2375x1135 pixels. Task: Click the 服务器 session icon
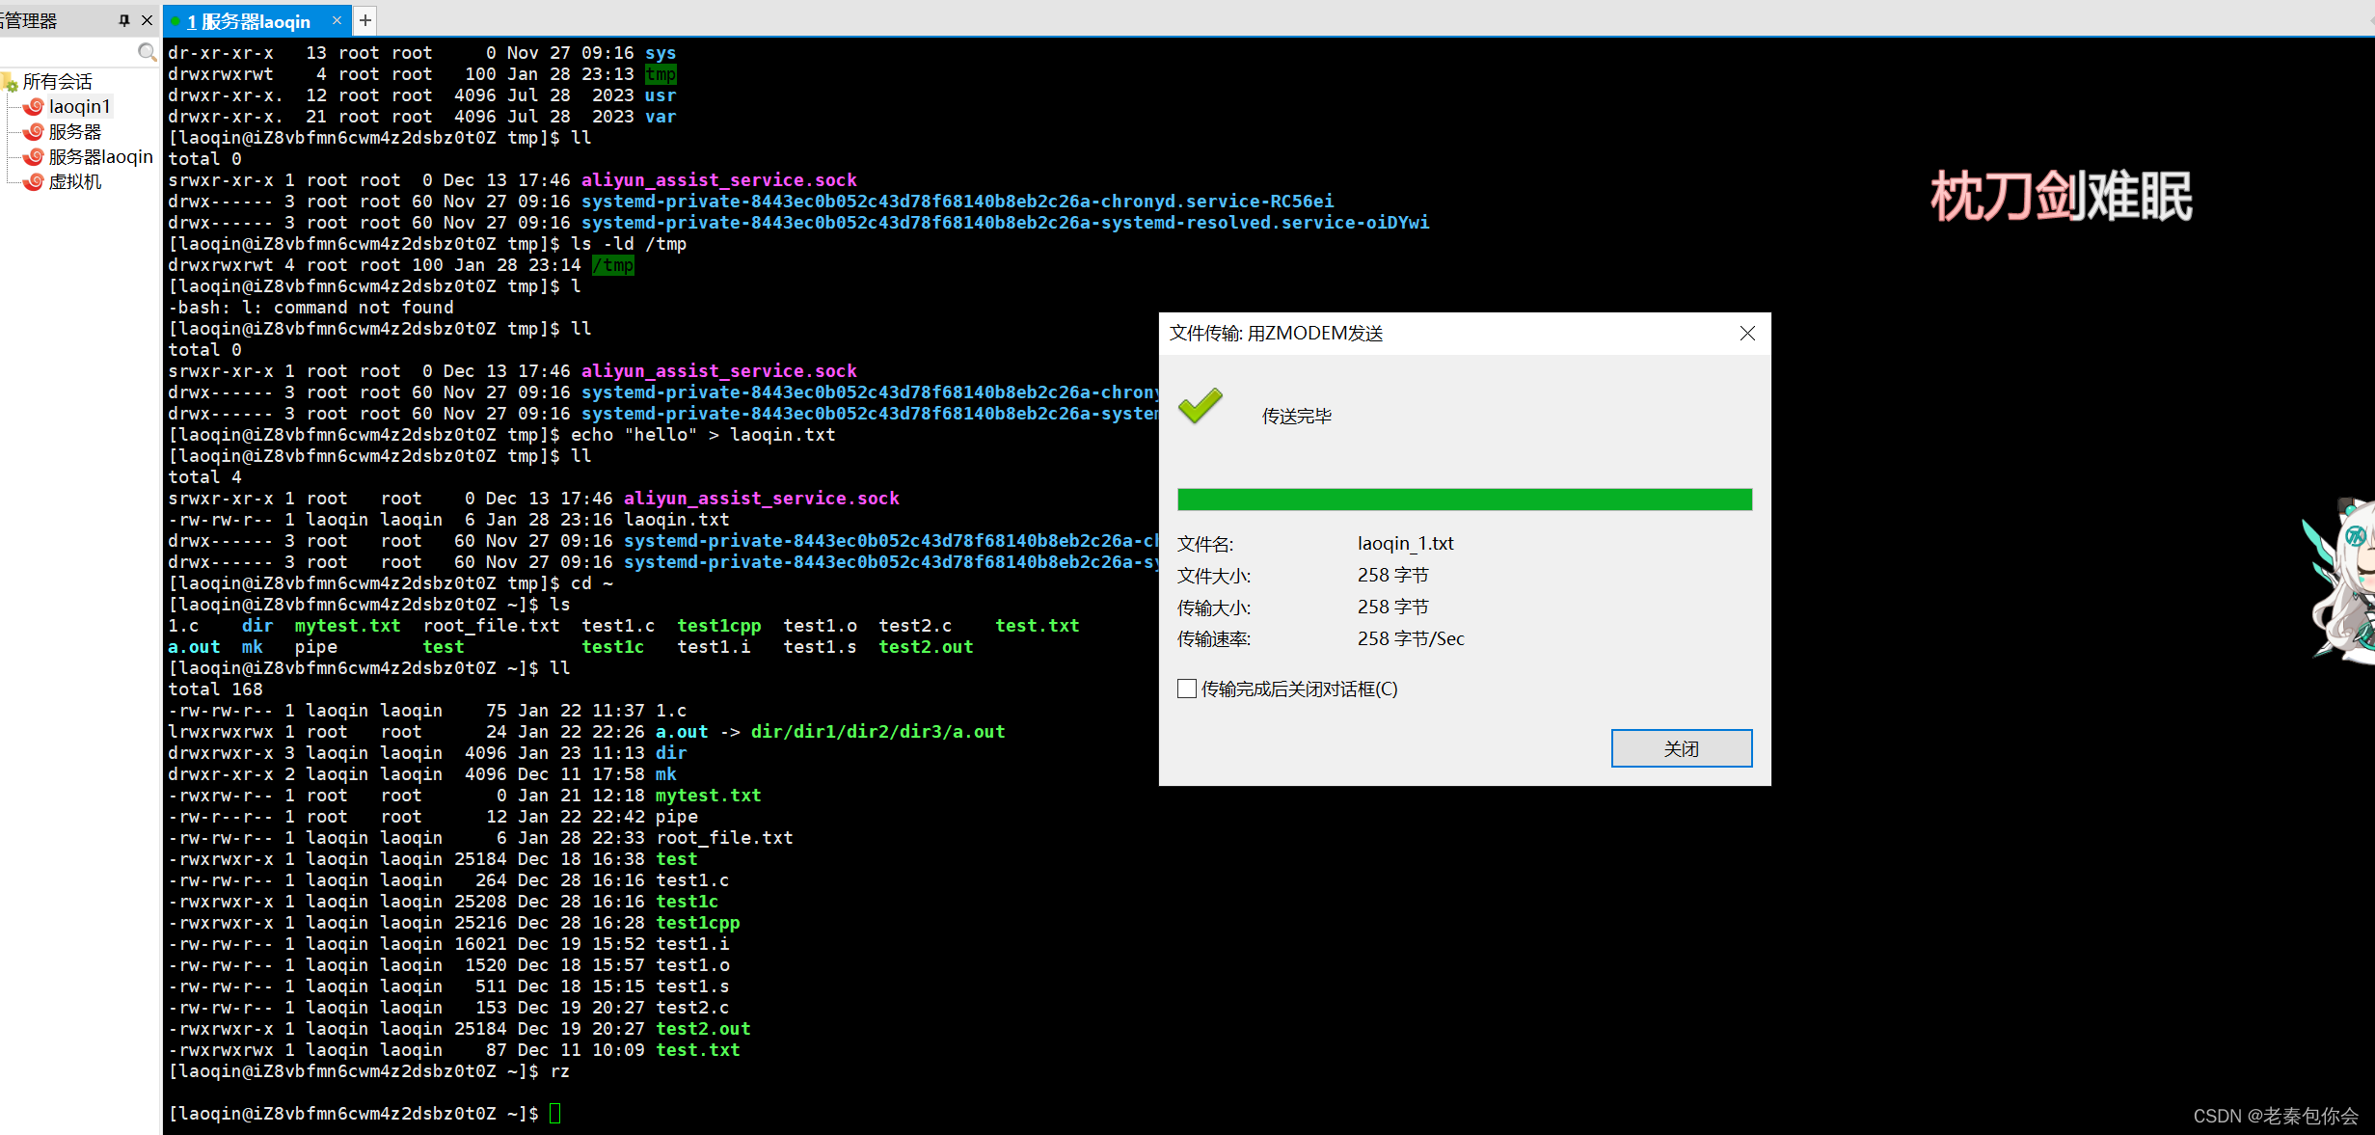click(34, 131)
